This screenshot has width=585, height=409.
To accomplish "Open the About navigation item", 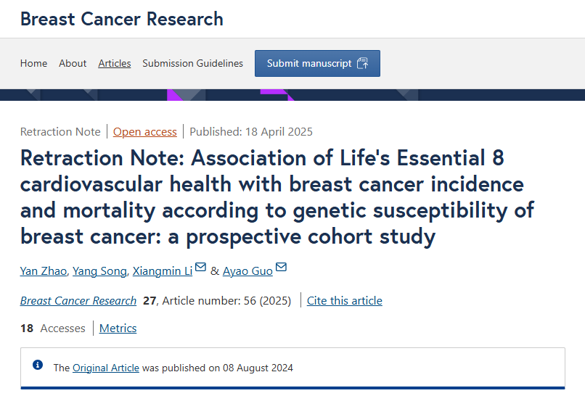I will pos(73,63).
